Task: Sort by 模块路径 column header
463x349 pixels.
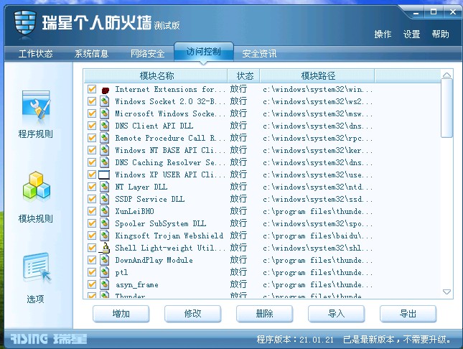Action: tap(317, 76)
